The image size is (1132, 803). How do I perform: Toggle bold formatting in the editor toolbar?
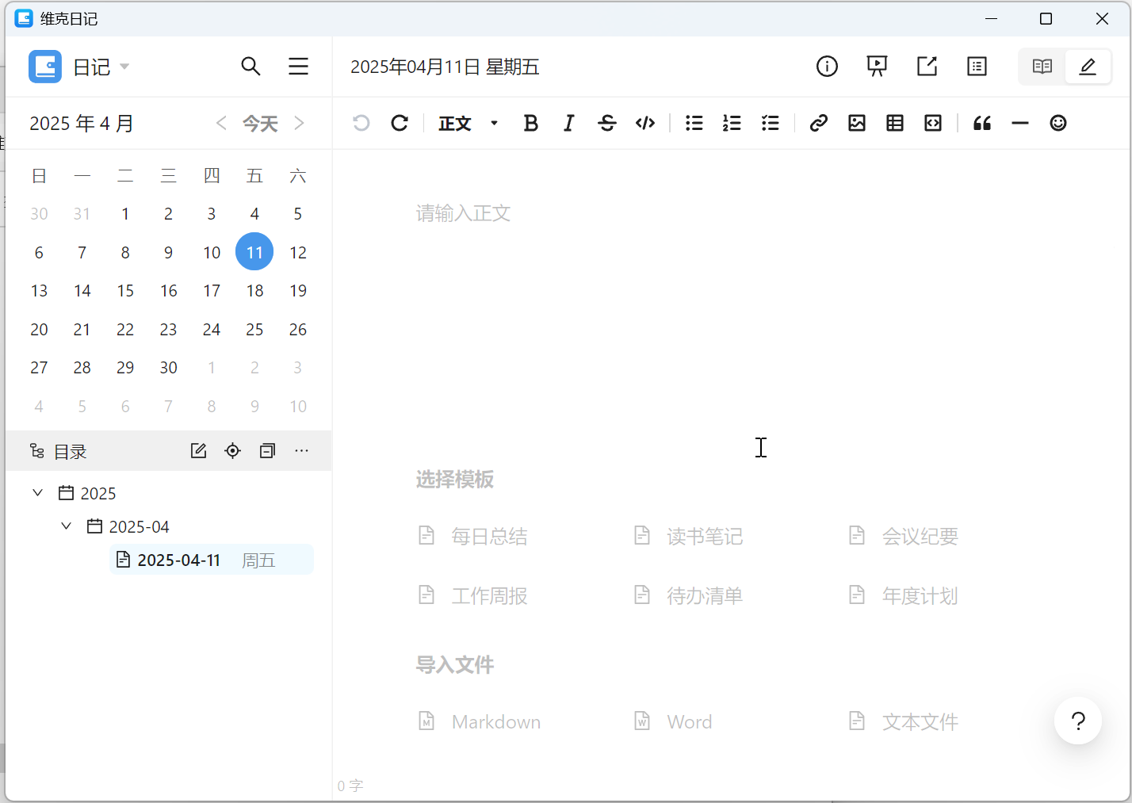(530, 123)
